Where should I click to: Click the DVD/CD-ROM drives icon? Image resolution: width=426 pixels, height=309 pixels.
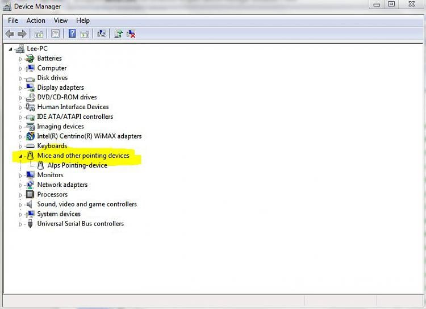[x=30, y=97]
